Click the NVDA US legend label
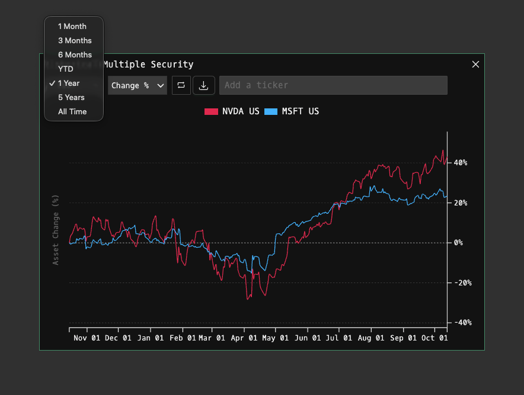The image size is (524, 395). point(241,111)
